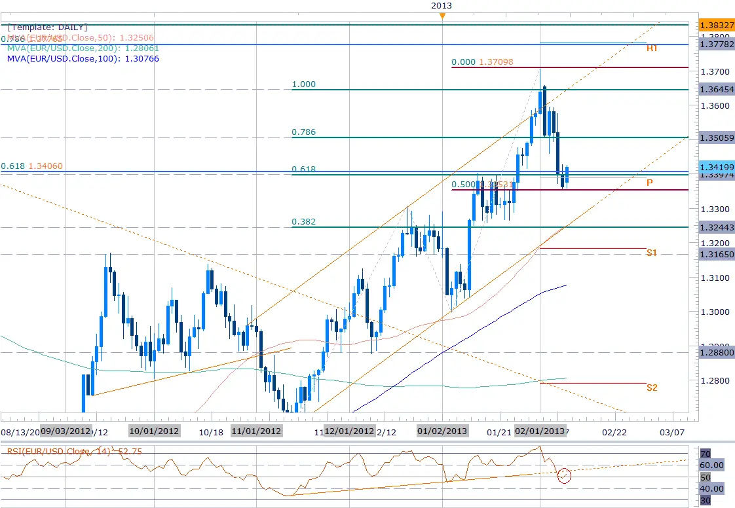Click the 02/22 date label

614,432
